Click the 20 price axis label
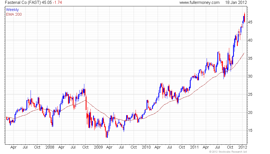 (250, 112)
